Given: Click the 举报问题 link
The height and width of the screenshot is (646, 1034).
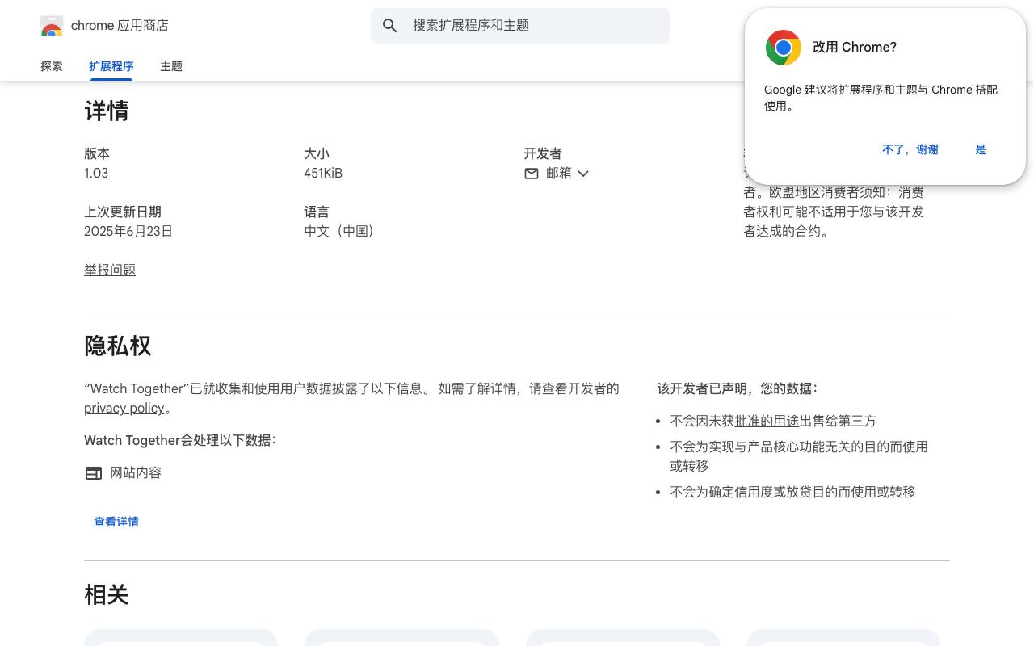Looking at the screenshot, I should 110,270.
